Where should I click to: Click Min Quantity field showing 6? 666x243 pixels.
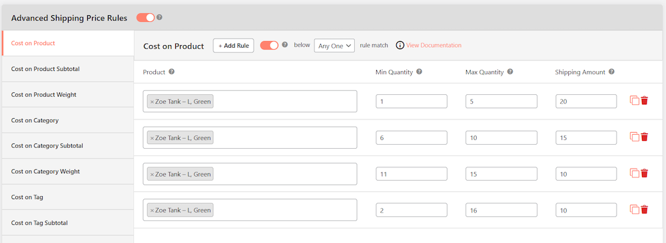tap(412, 137)
